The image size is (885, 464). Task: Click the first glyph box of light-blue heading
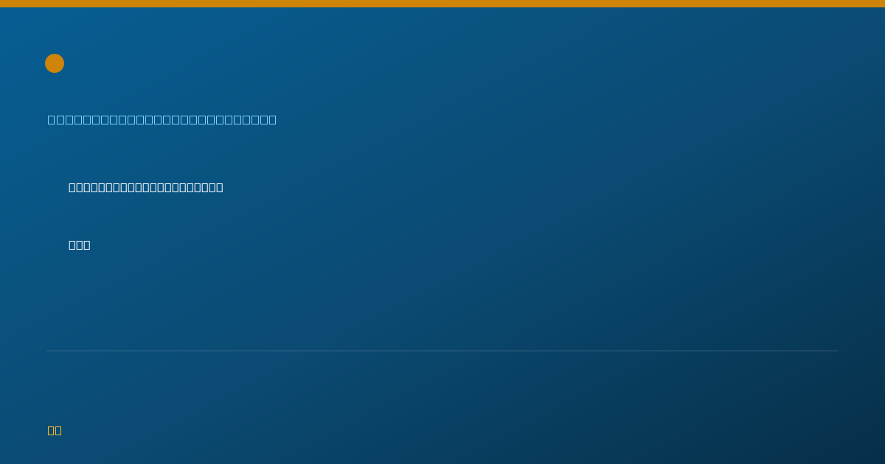coord(51,119)
